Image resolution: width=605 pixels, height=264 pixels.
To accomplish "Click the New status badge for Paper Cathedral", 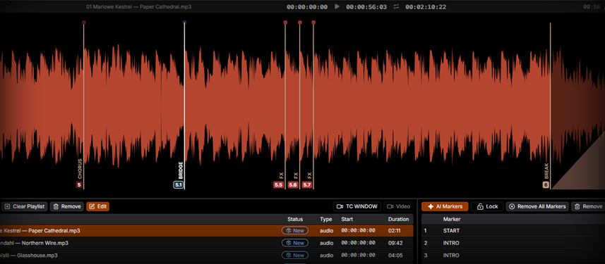I will pyautogui.click(x=295, y=230).
